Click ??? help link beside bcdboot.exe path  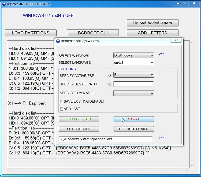click(x=161, y=138)
